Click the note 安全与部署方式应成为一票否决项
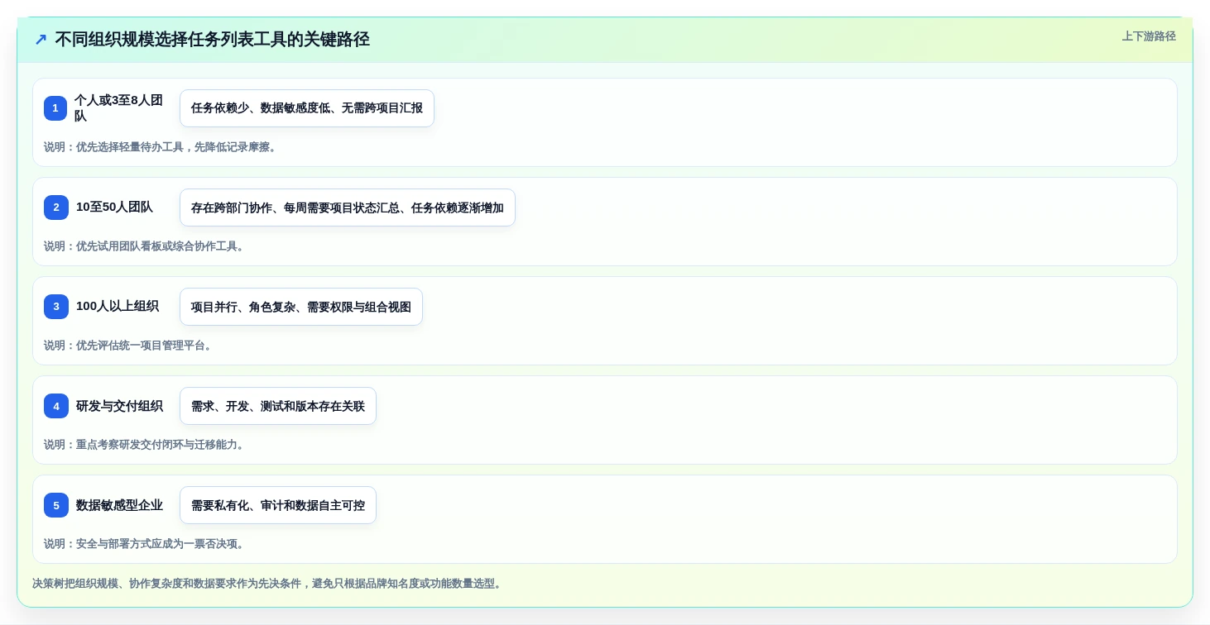The height and width of the screenshot is (625, 1210). 146,544
